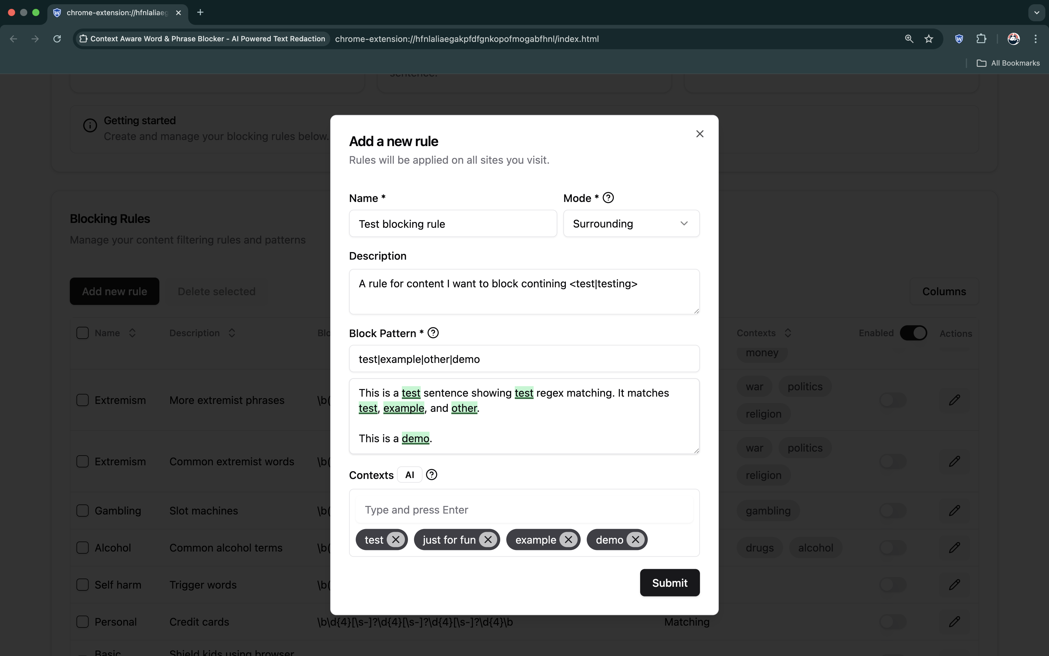
Task: Sort by the Contexts column arrows
Action: [788, 333]
